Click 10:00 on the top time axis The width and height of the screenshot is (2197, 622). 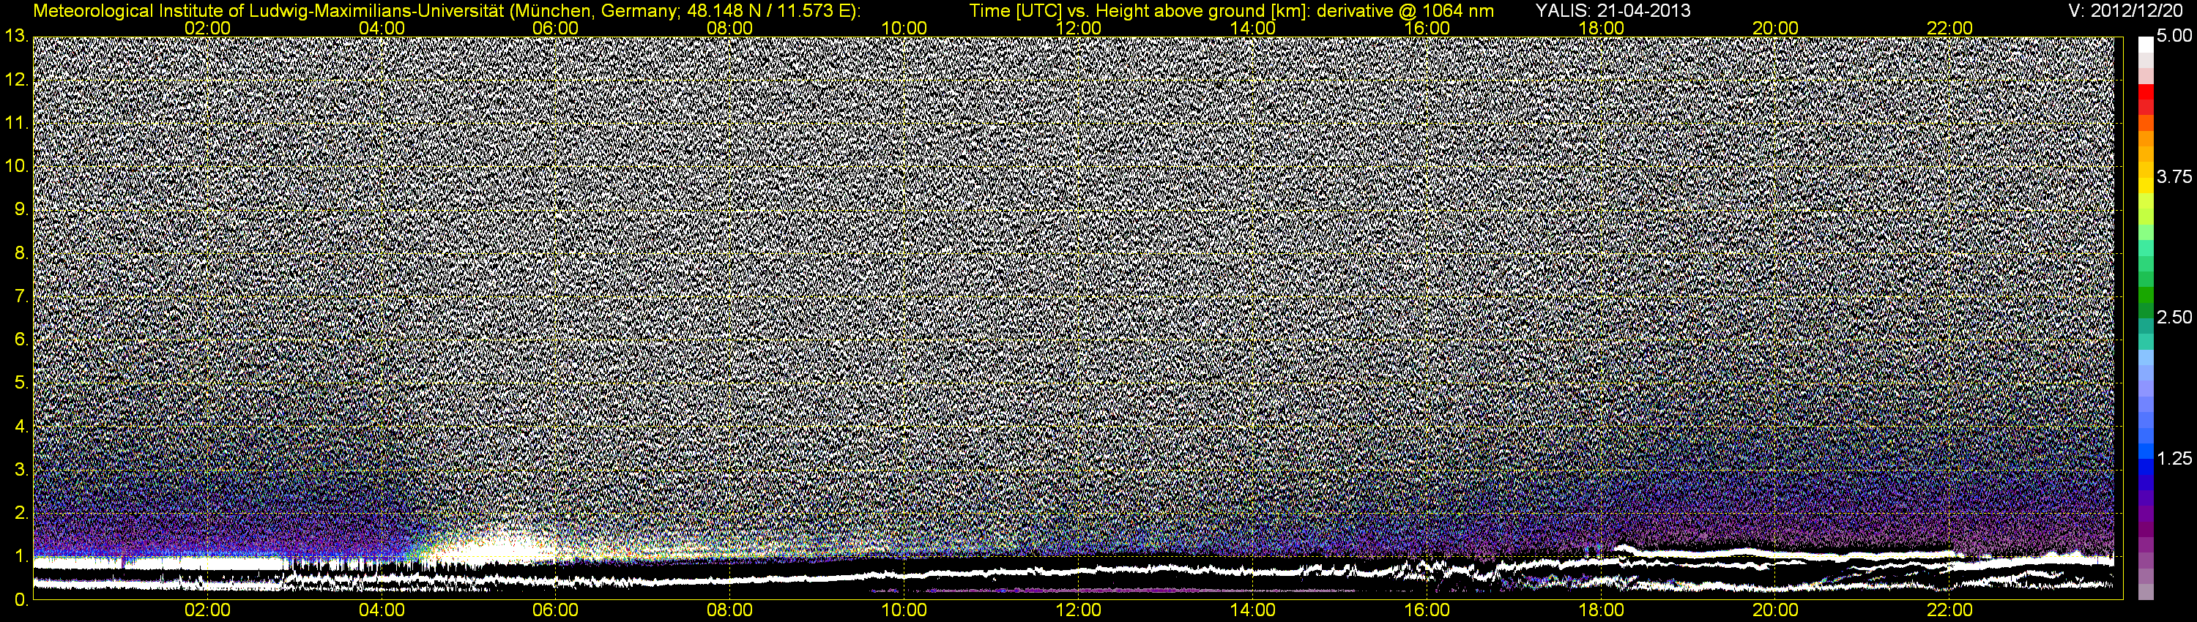click(x=904, y=28)
